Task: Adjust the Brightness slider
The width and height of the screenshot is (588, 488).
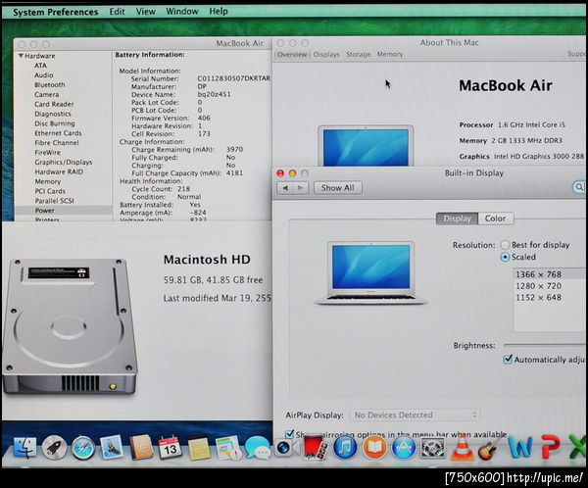Action: pyautogui.click(x=546, y=345)
